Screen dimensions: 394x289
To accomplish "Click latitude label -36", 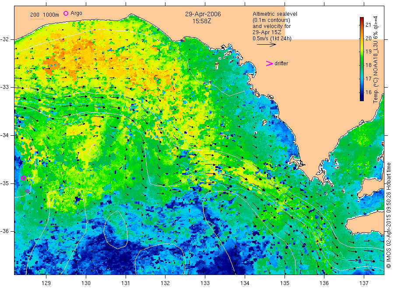I will 5,231.
